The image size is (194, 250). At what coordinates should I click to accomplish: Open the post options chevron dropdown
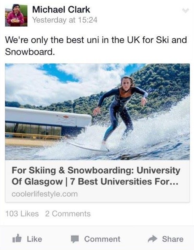(x=185, y=11)
